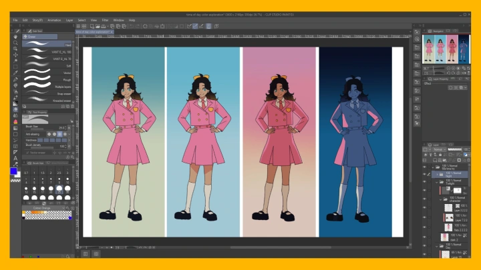Select the rectangle Selection area tool
481x270 pixels.
(15, 67)
